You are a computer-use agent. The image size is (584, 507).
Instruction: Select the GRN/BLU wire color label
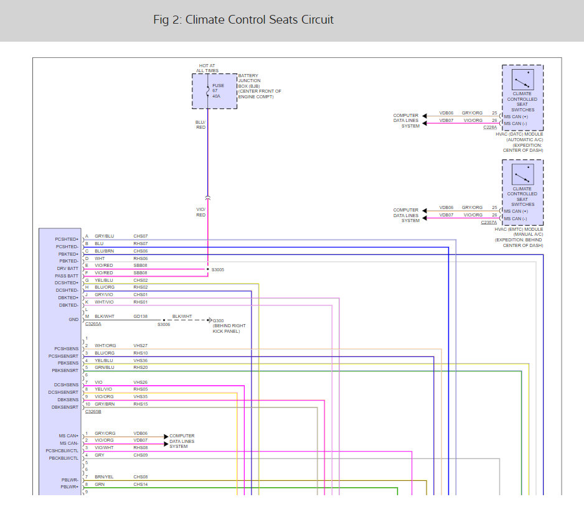pos(105,368)
